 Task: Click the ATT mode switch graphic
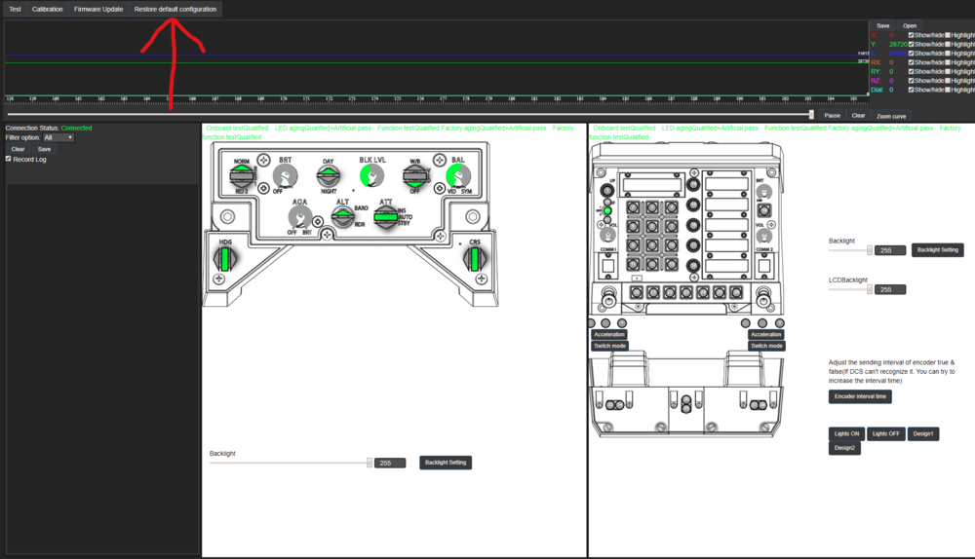(x=385, y=217)
